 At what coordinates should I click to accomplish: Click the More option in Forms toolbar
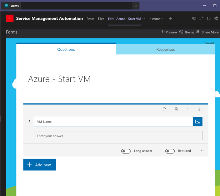click(215, 32)
